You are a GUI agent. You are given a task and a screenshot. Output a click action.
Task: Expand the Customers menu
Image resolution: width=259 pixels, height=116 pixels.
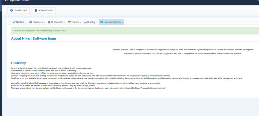pos(56,22)
